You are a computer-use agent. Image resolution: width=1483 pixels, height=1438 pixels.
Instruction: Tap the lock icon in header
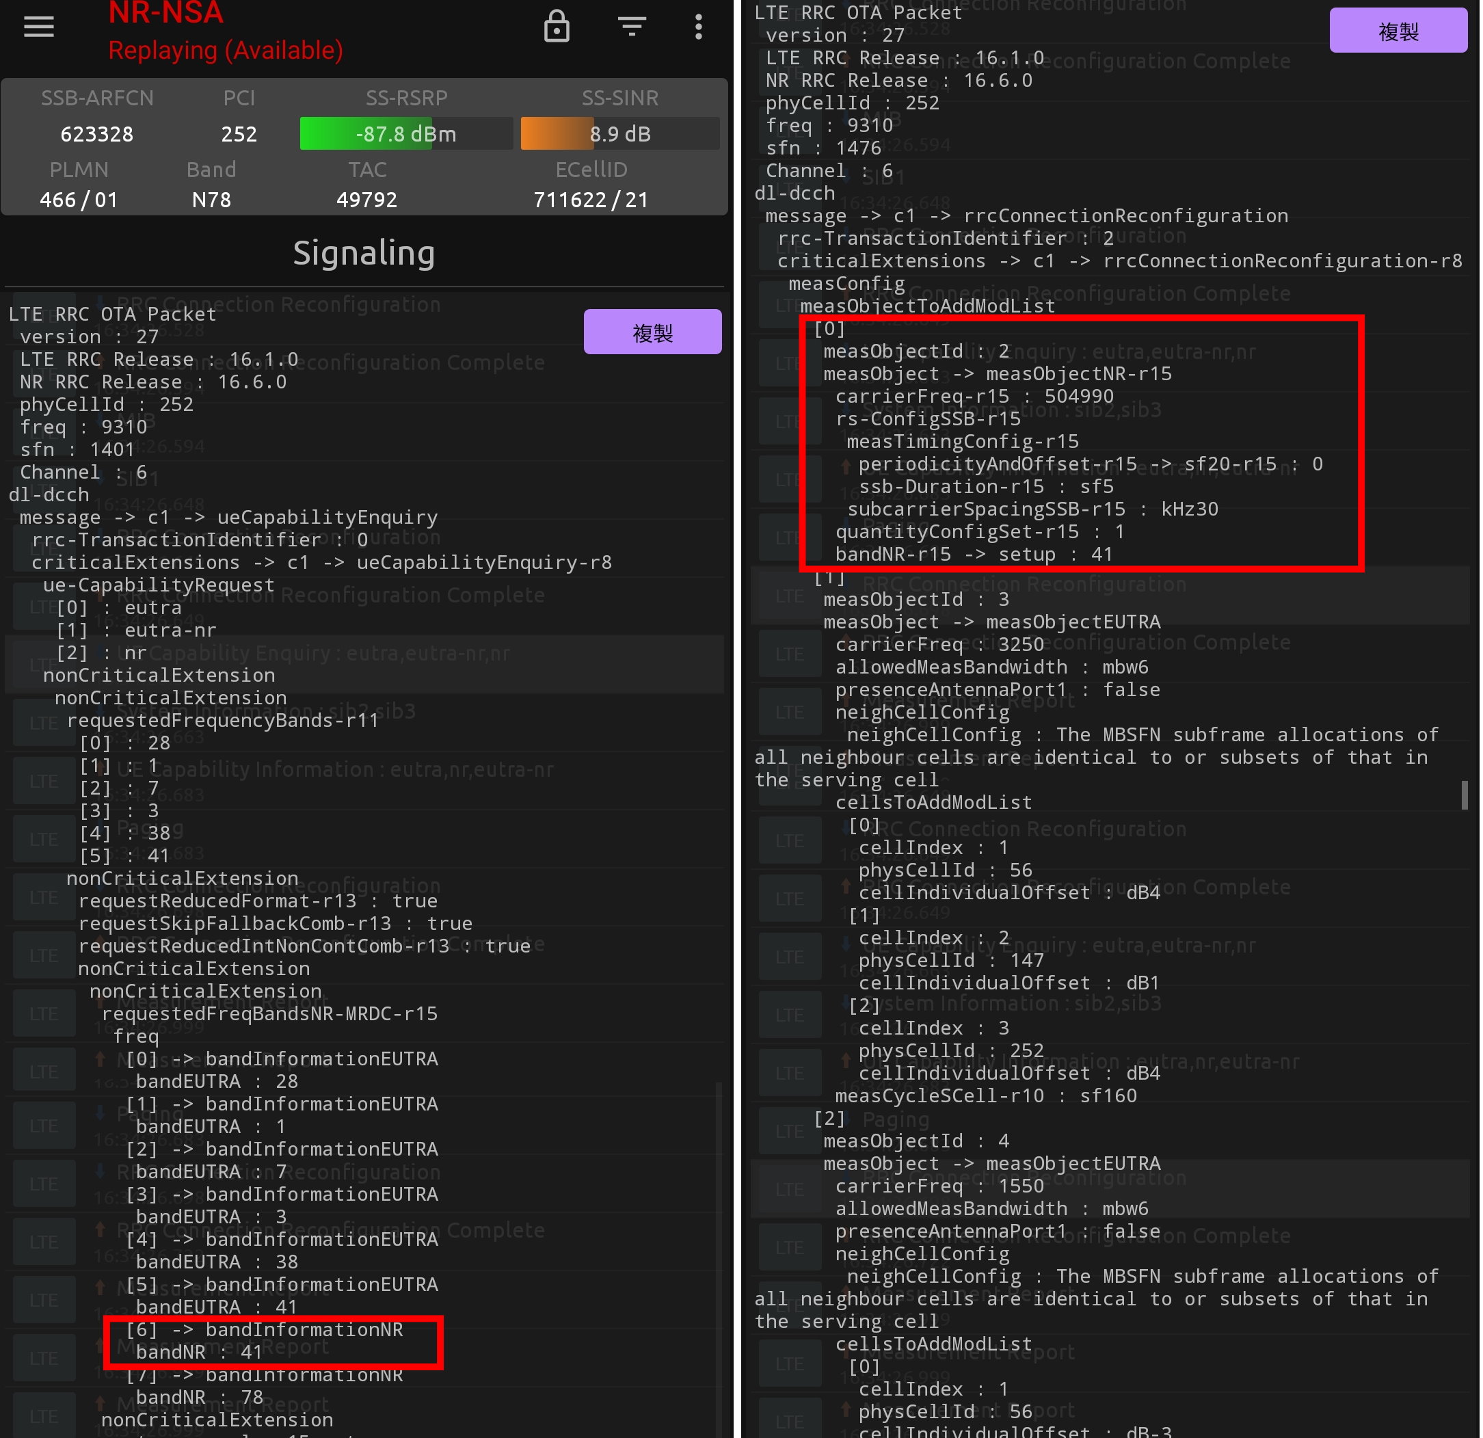(x=557, y=27)
